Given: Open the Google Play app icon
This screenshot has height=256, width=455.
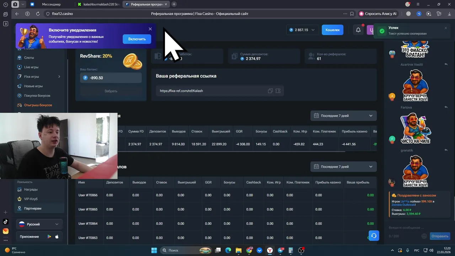Looking at the screenshot, I should pyautogui.click(x=49, y=237).
